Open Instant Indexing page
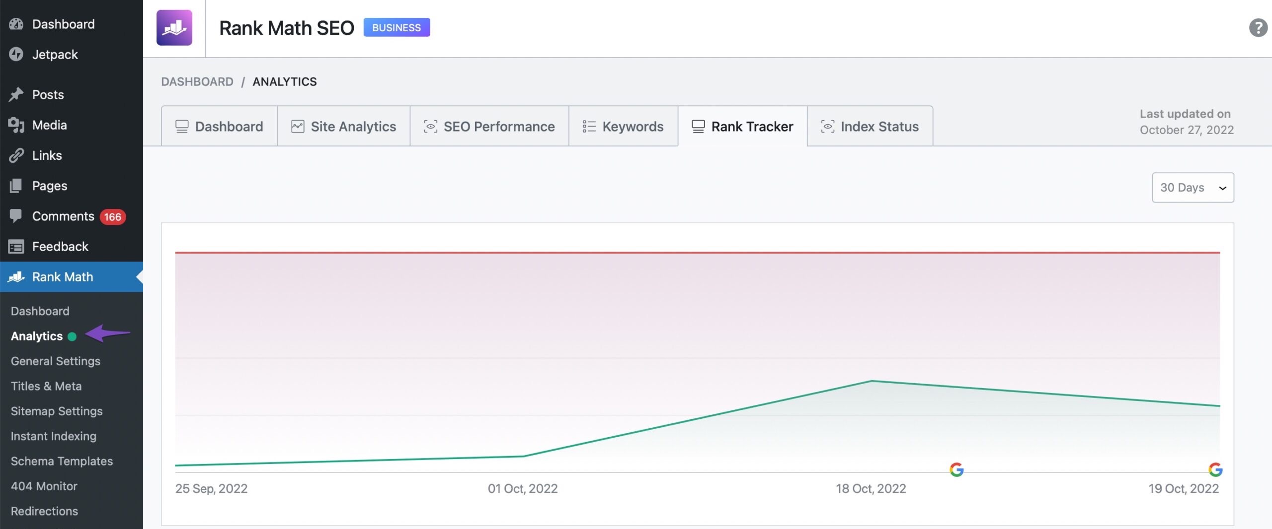1272x529 pixels. 54,436
